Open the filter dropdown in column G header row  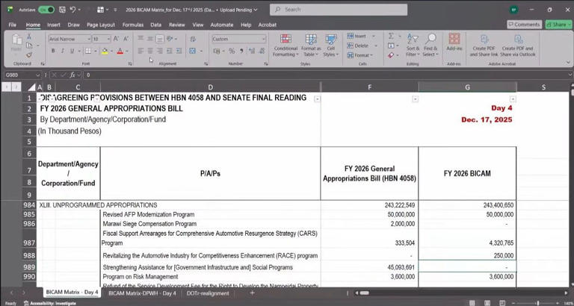pyautogui.click(x=513, y=99)
